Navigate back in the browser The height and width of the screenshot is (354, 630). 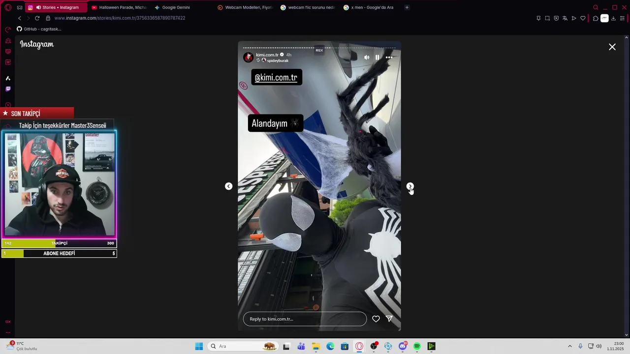[x=20, y=18]
